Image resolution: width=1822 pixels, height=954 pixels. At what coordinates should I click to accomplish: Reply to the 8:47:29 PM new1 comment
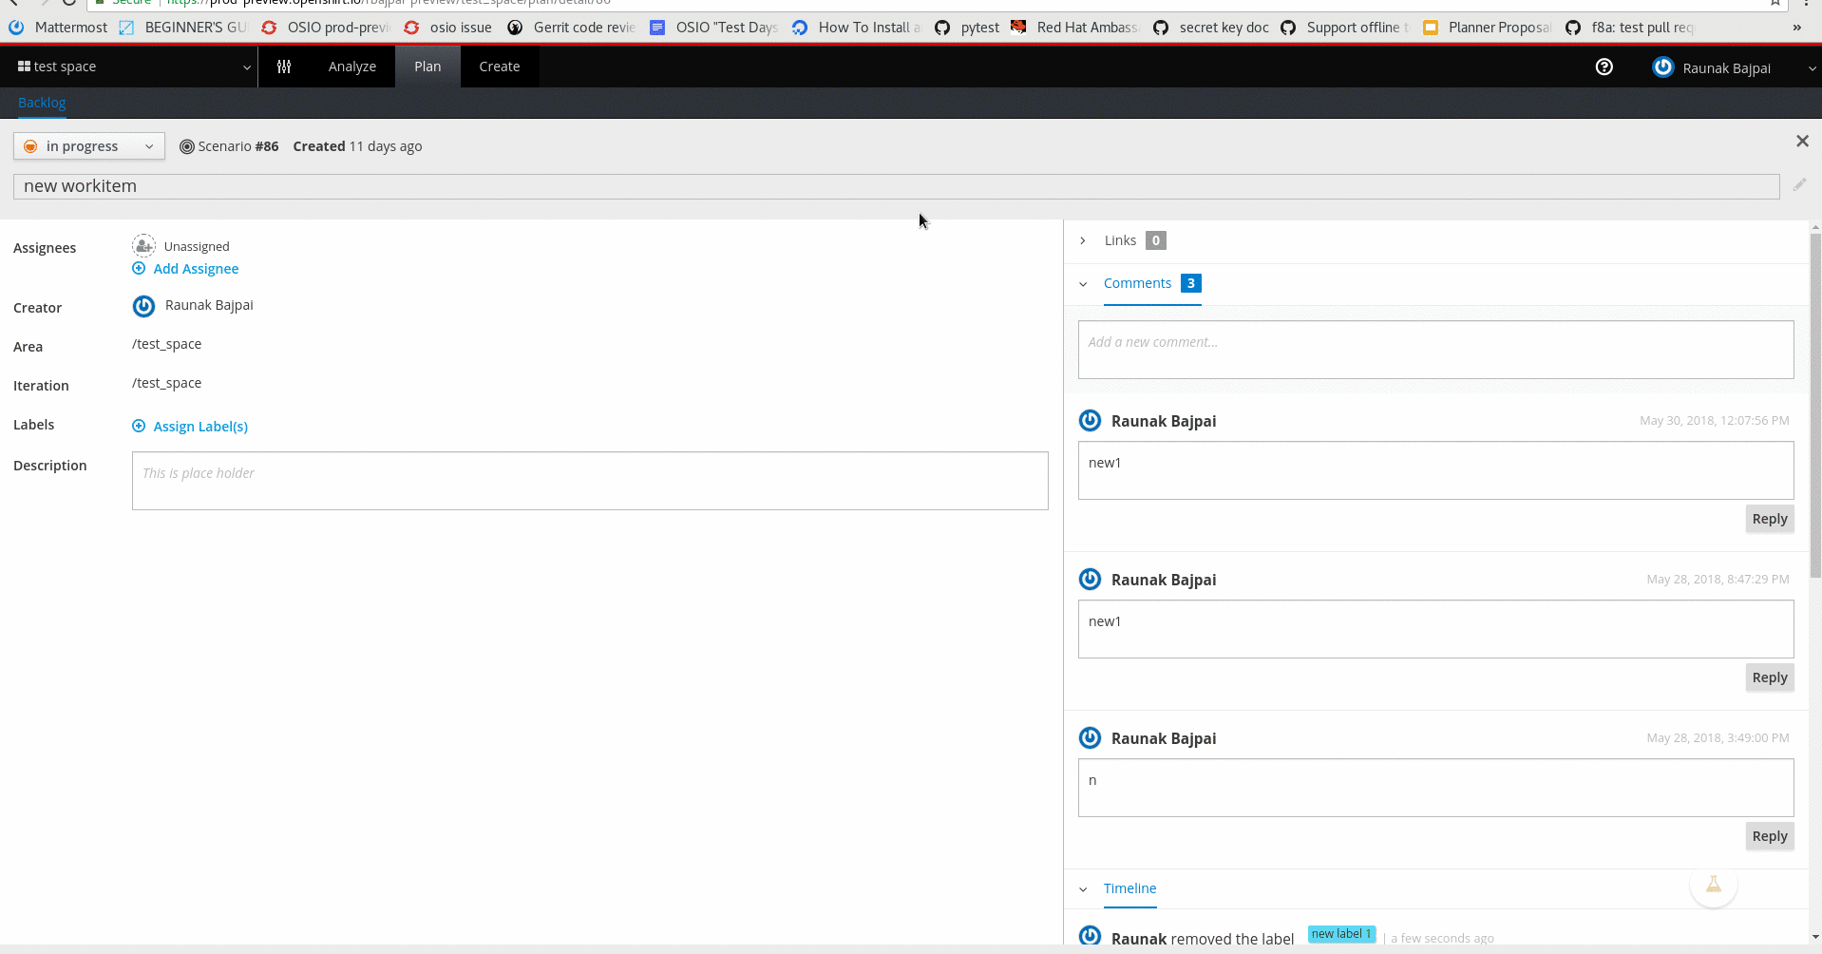coord(1770,677)
